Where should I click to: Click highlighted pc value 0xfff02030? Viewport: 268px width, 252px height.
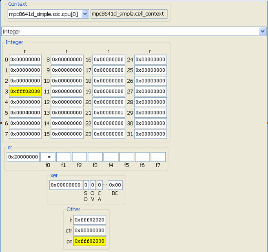pyautogui.click(x=90, y=241)
